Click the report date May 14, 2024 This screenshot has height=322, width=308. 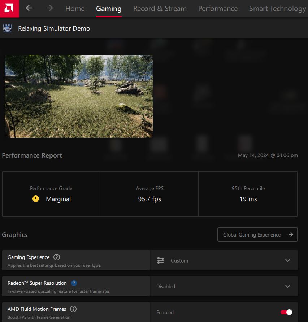268,155
